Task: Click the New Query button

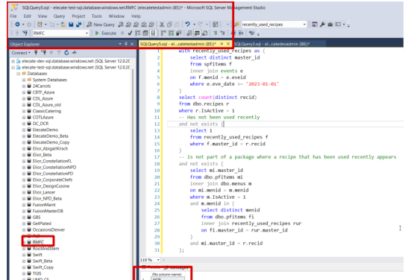Action: coord(101,25)
